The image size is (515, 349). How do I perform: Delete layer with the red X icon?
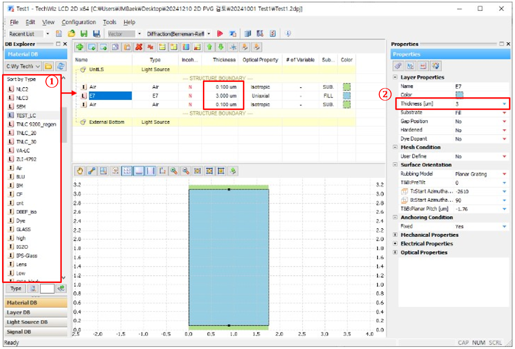pos(139,47)
